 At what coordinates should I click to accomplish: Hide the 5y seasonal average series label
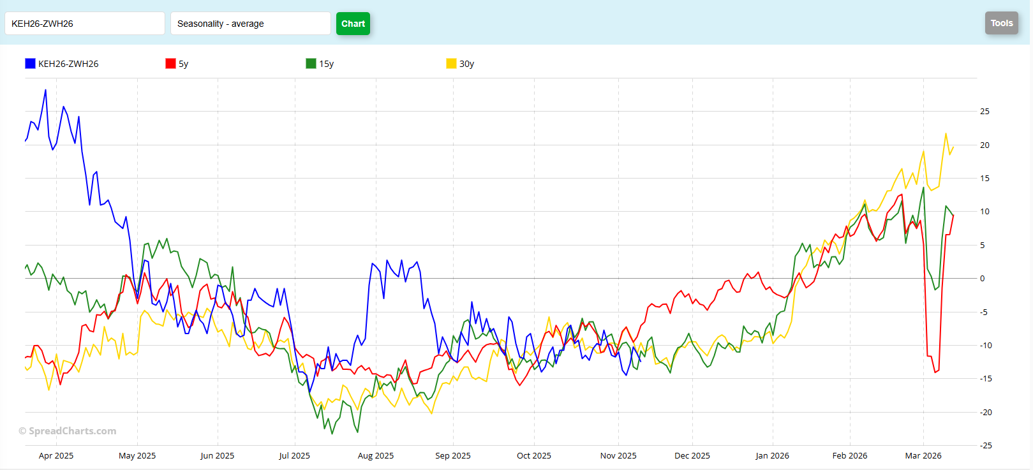[184, 64]
